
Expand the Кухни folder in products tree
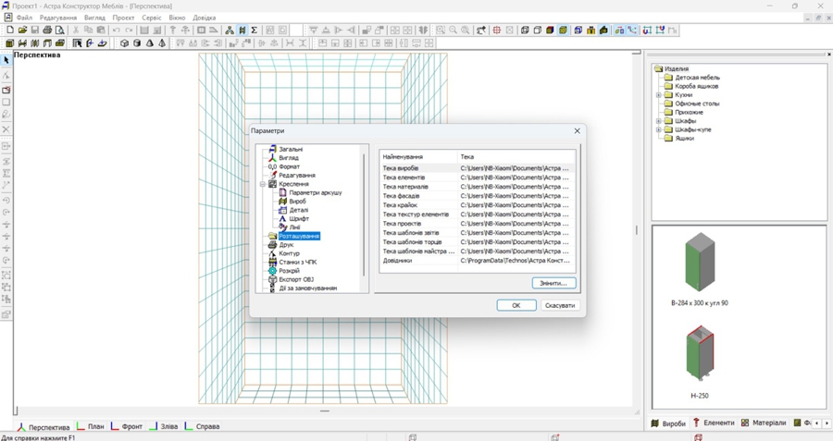click(x=659, y=95)
